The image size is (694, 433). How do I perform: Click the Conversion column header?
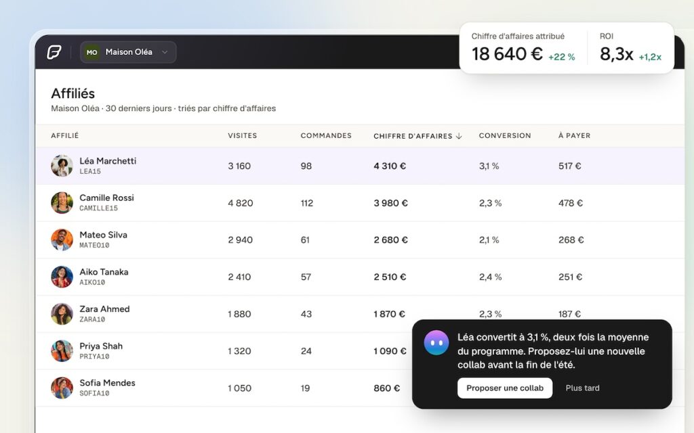(x=505, y=135)
